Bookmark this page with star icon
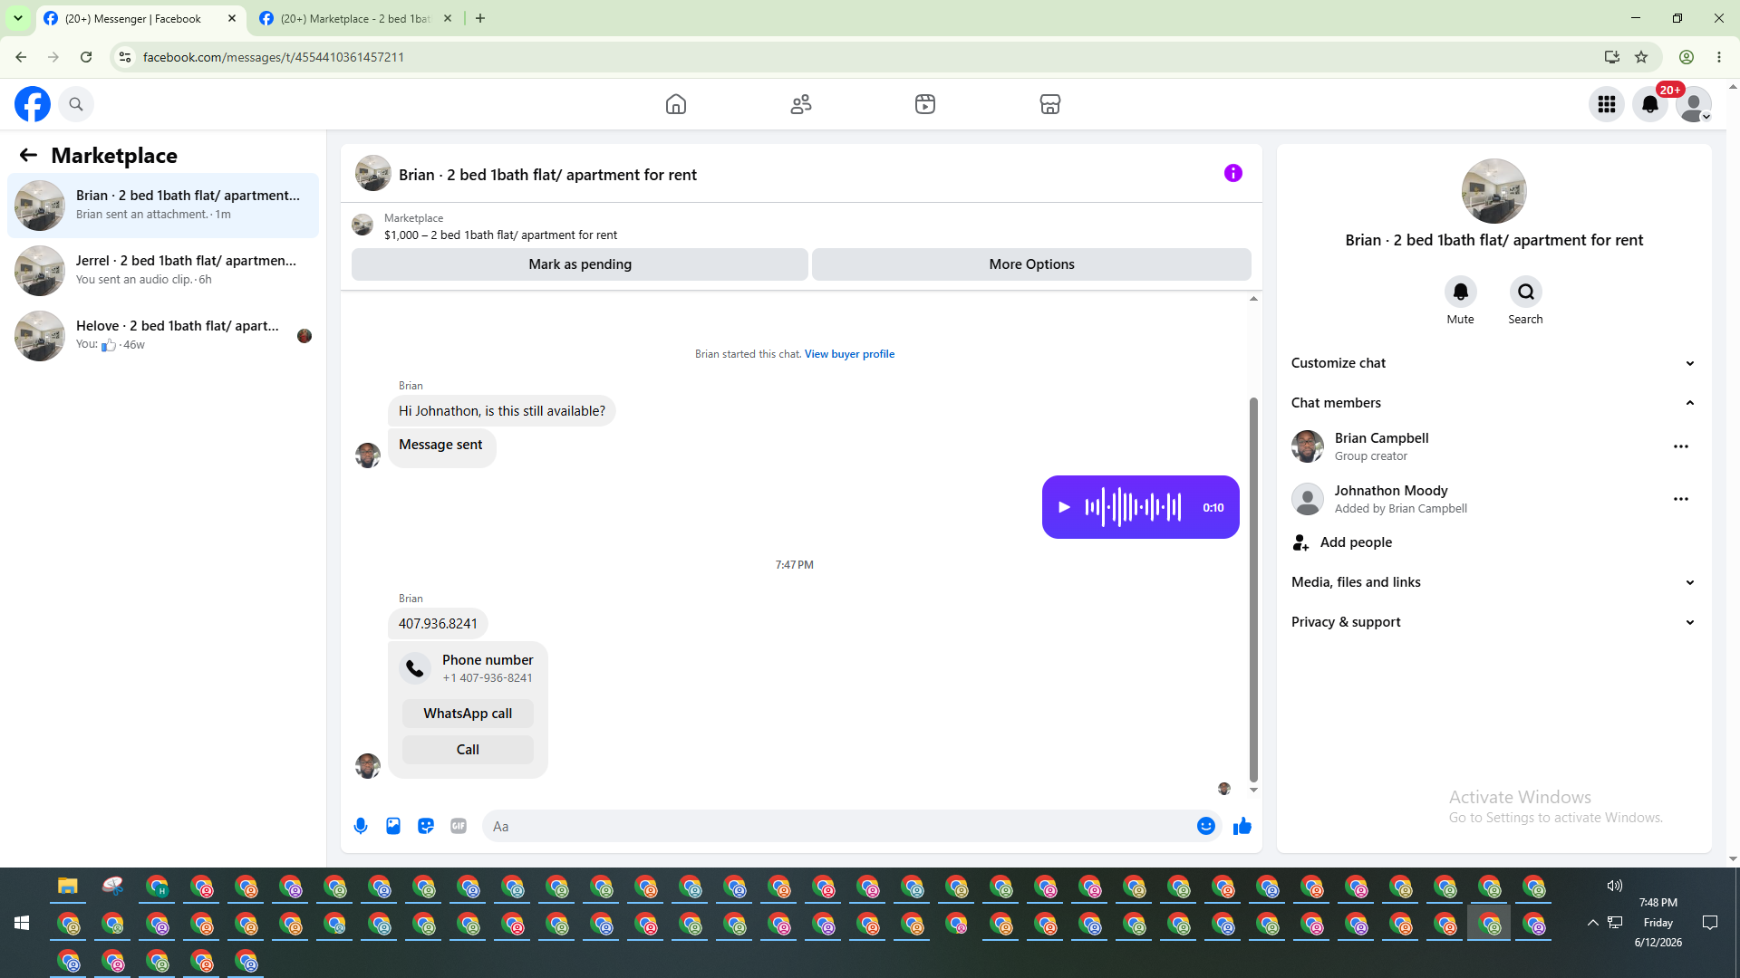This screenshot has height=978, width=1740. (x=1641, y=57)
